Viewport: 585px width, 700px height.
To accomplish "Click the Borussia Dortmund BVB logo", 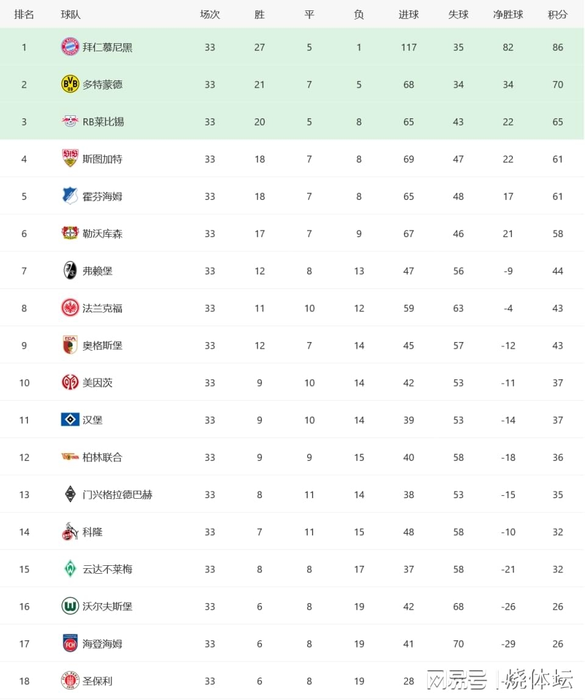I will point(70,84).
